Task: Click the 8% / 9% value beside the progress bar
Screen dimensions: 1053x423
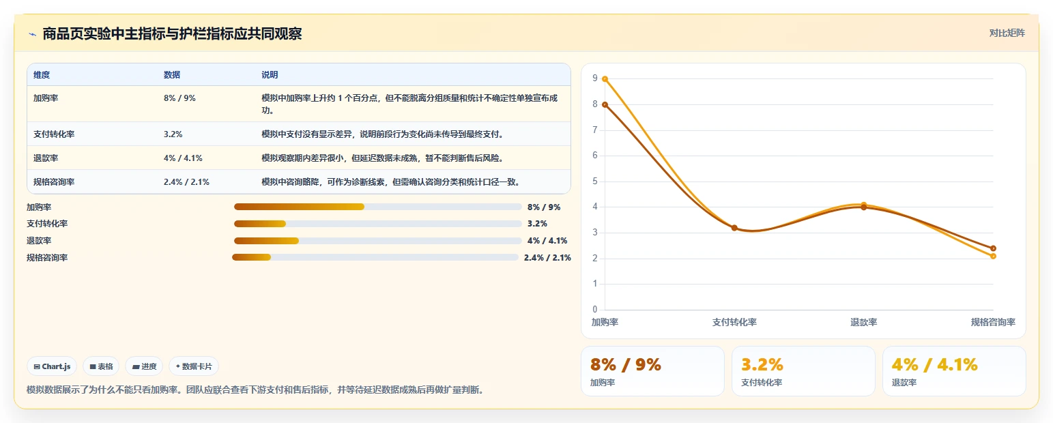Action: tap(544, 207)
